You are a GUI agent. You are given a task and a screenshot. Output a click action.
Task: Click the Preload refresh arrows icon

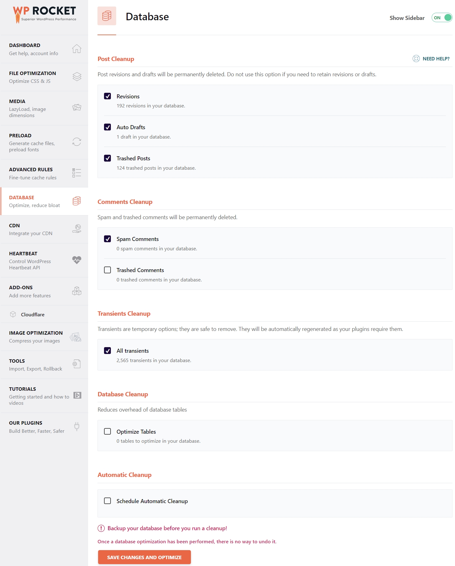[x=77, y=142]
